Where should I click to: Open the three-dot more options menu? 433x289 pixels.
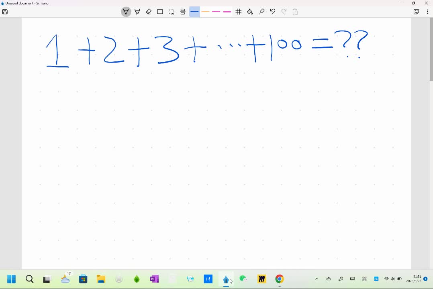[x=427, y=12]
